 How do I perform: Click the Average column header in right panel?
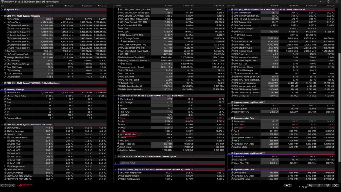click(x=330, y=6)
